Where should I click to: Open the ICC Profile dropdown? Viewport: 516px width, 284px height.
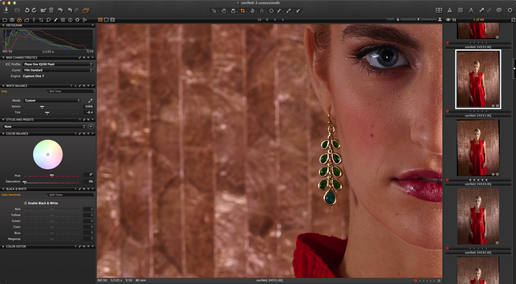(x=58, y=64)
